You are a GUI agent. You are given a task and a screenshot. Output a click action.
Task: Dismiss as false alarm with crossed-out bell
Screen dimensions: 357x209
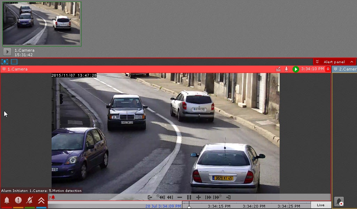30,200
